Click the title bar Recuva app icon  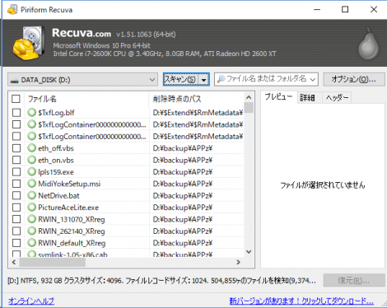pyautogui.click(x=12, y=10)
